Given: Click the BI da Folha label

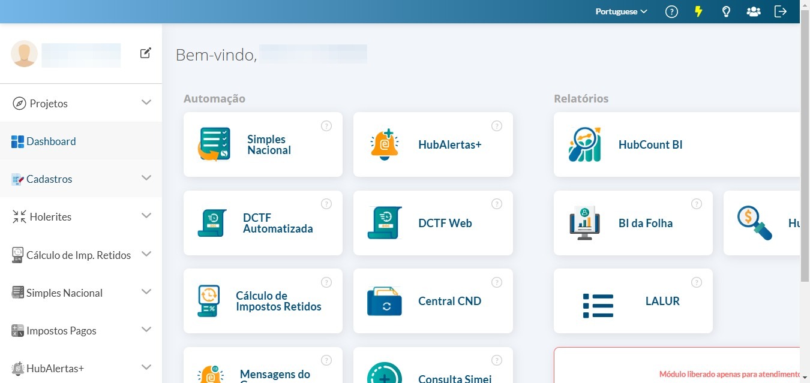Looking at the screenshot, I should (x=646, y=224).
